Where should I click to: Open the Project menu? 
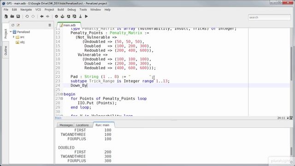pyautogui.click(x=49, y=10)
